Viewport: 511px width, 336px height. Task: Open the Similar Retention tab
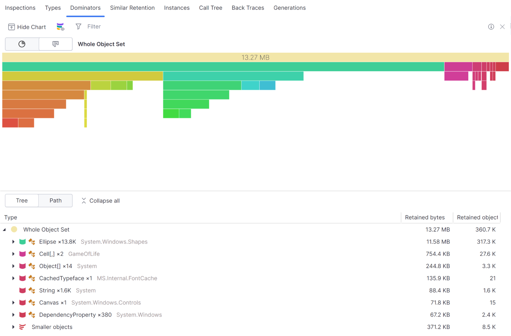(132, 8)
